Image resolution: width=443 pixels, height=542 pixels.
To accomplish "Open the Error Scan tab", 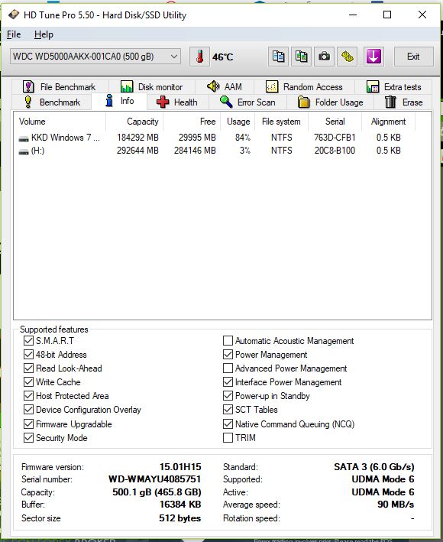I will click(x=247, y=102).
